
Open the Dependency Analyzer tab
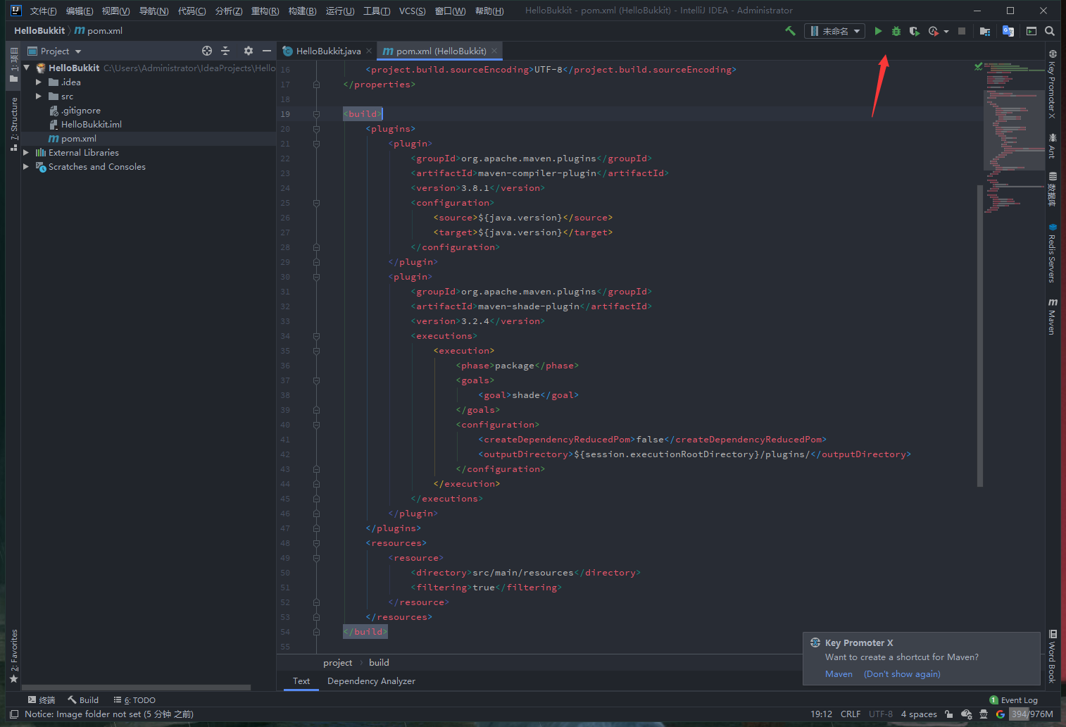coord(371,681)
